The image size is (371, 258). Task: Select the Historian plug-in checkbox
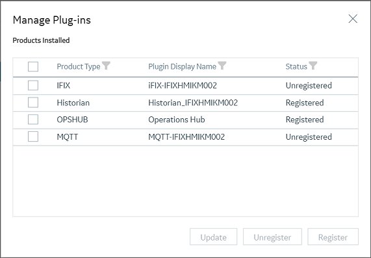[33, 103]
